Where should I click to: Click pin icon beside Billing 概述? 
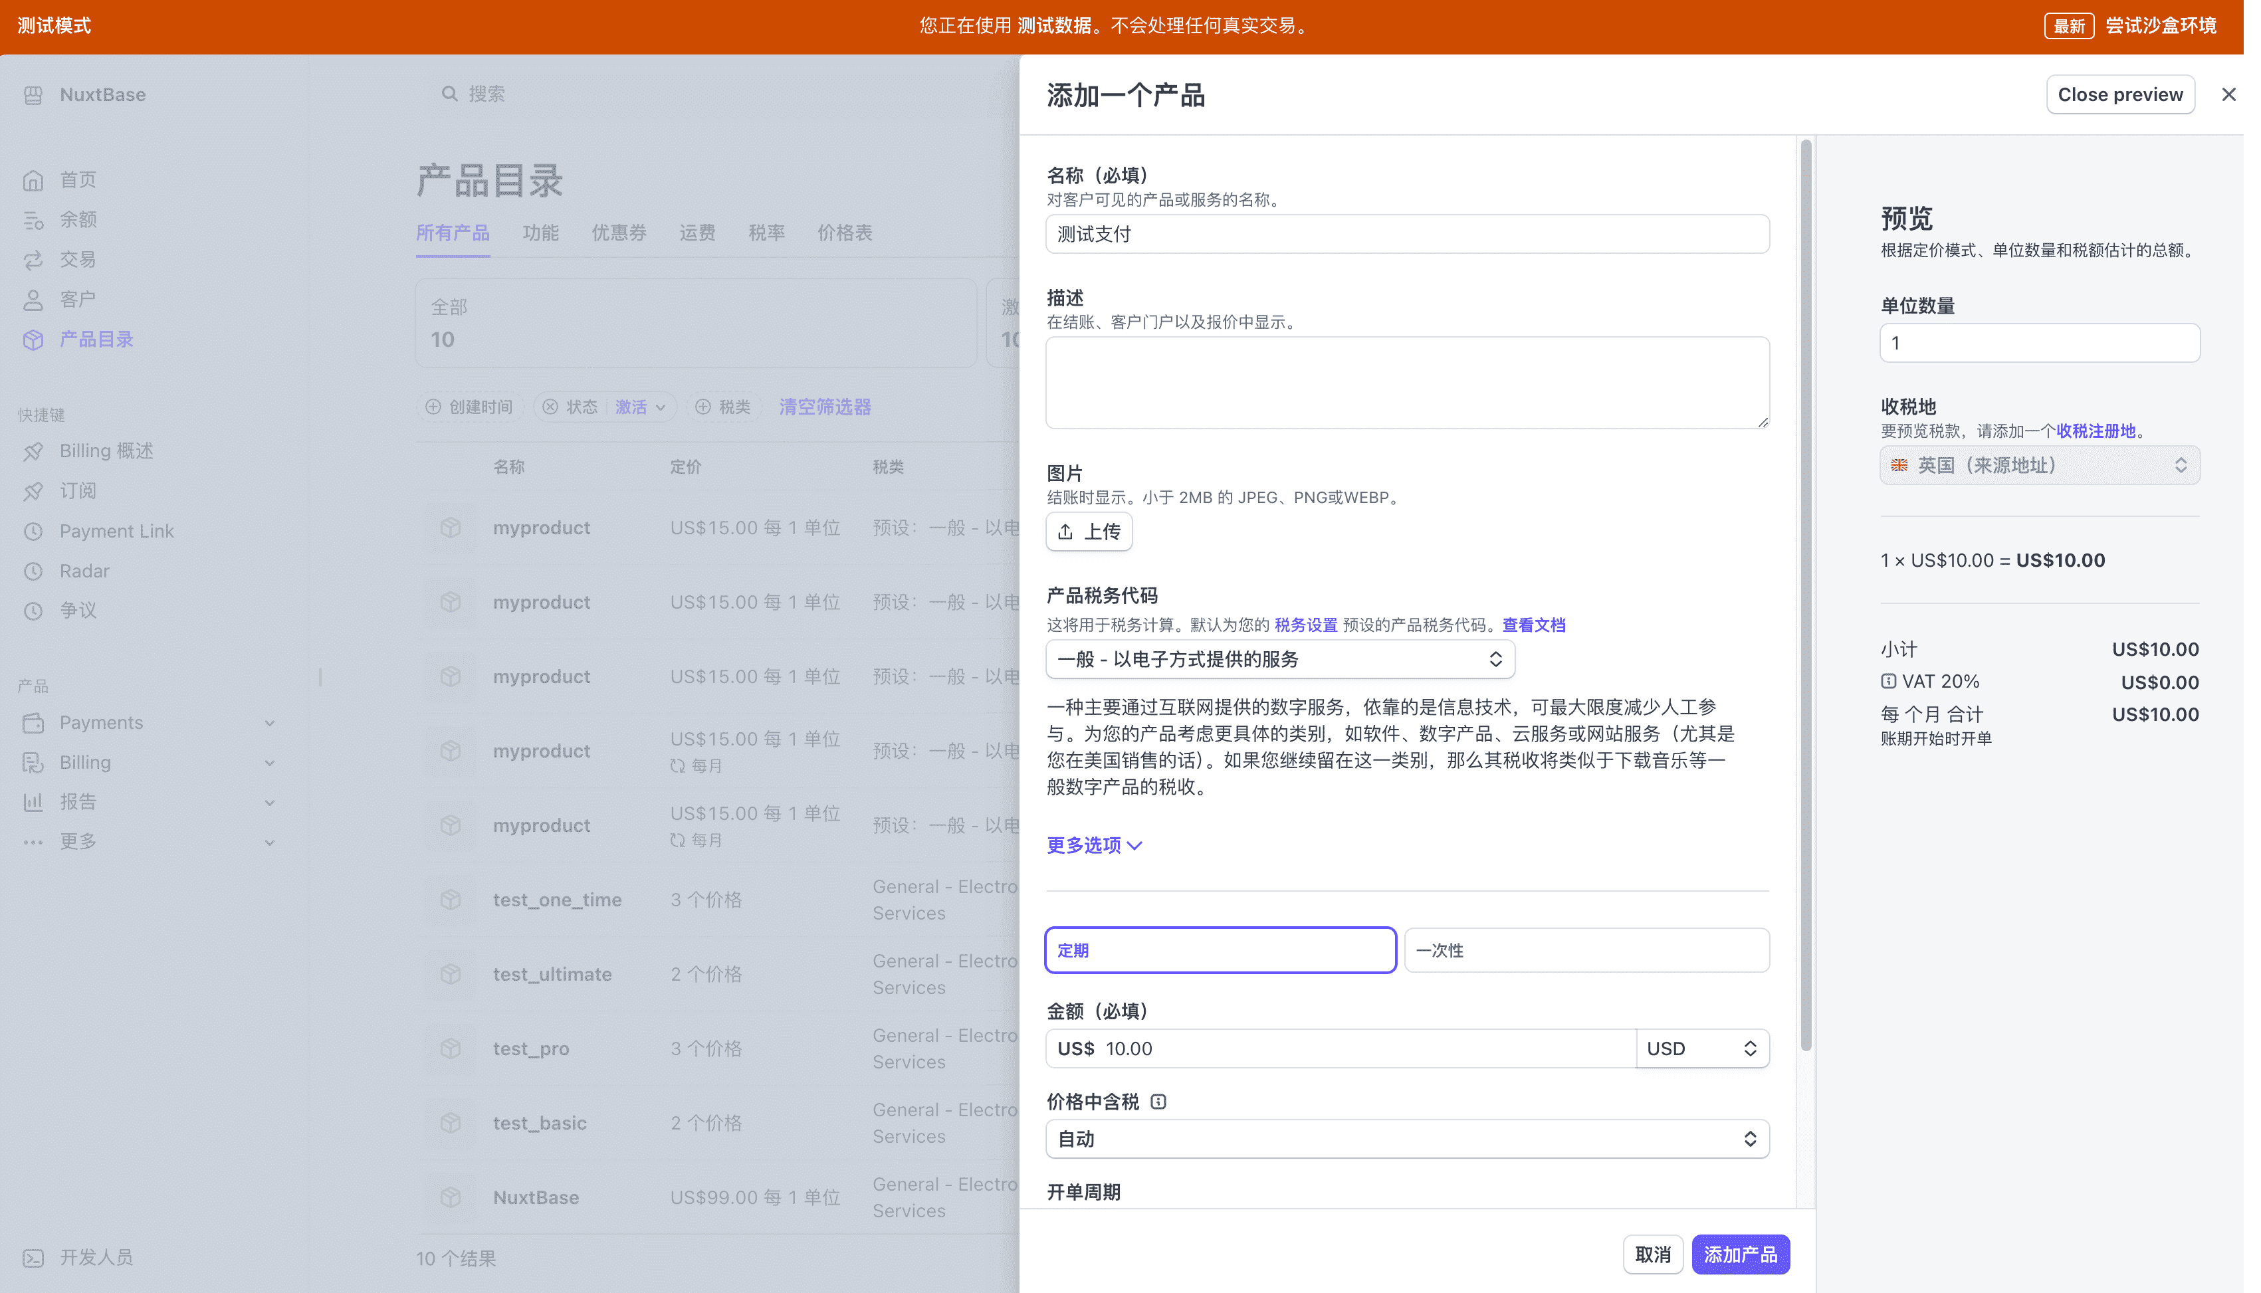(x=33, y=451)
